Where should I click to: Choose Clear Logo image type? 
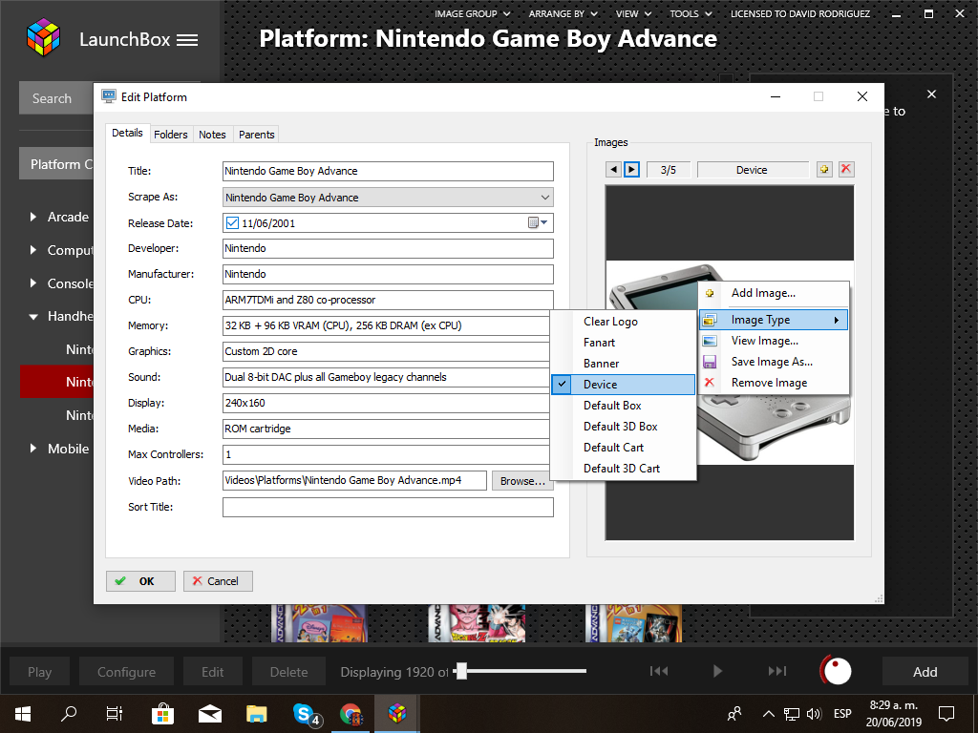[x=623, y=322]
